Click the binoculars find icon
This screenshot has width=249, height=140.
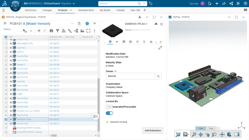click(x=51, y=31)
